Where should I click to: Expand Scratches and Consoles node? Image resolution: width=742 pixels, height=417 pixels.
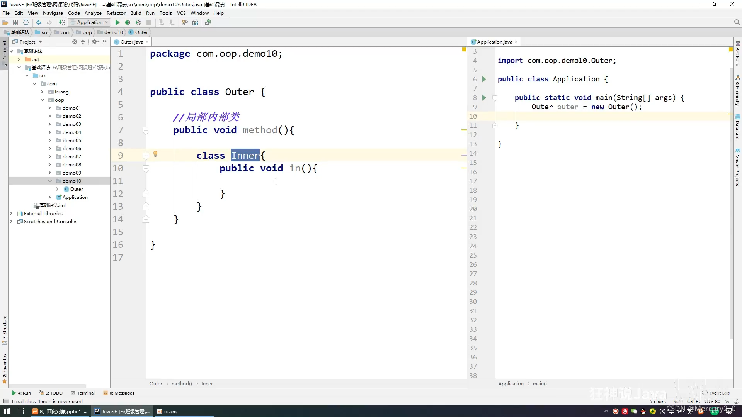[x=11, y=221]
